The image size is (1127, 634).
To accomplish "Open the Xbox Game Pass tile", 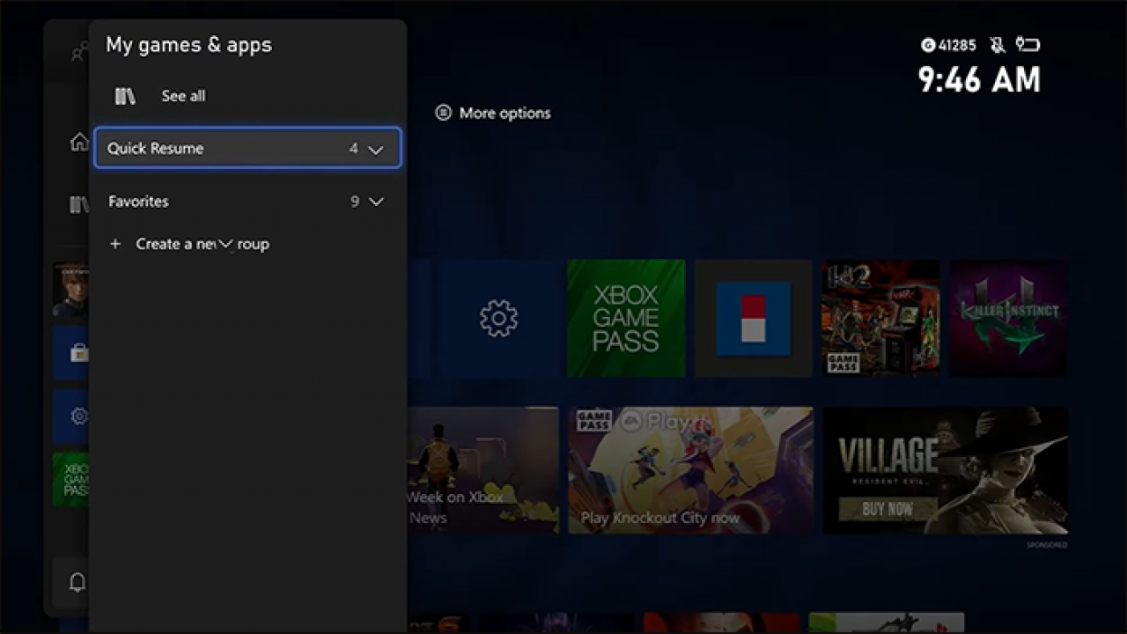I will [625, 318].
